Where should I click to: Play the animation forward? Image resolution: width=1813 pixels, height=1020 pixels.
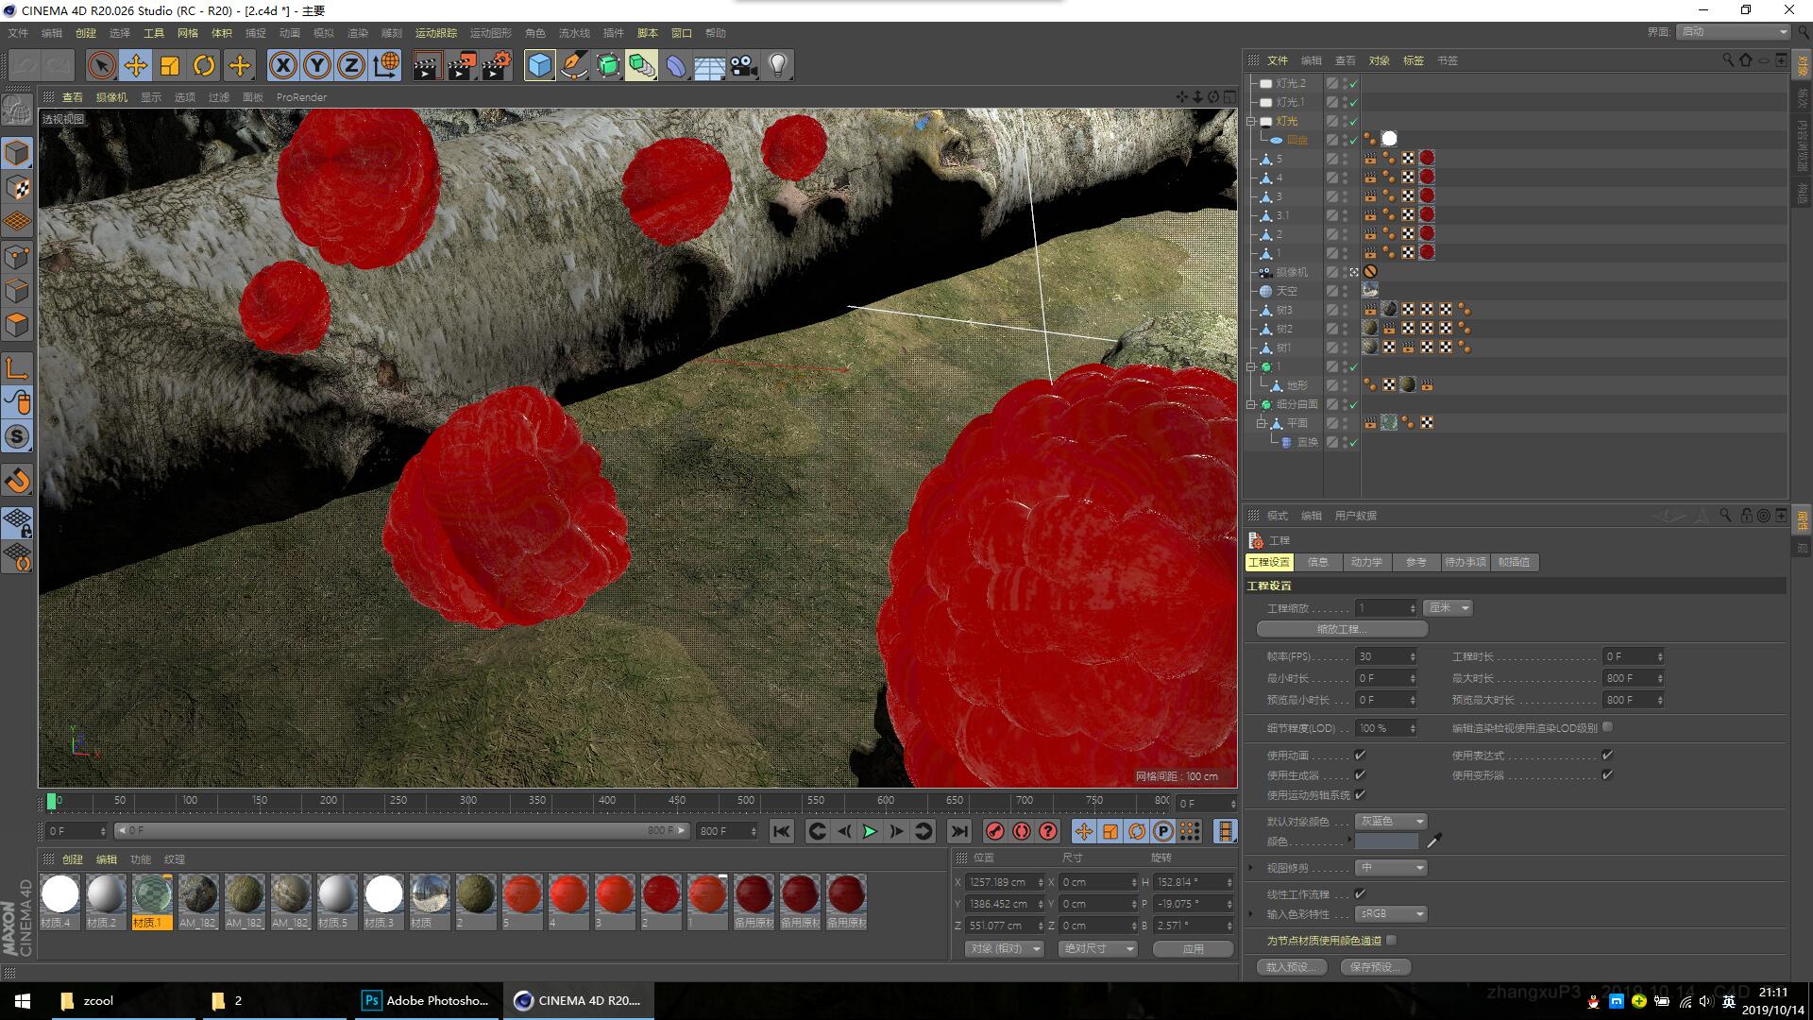[870, 831]
